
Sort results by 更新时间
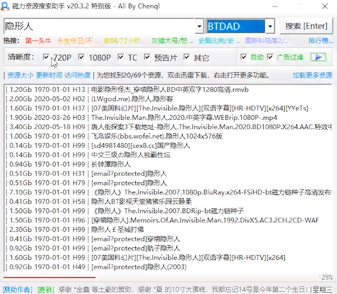(x=49, y=75)
